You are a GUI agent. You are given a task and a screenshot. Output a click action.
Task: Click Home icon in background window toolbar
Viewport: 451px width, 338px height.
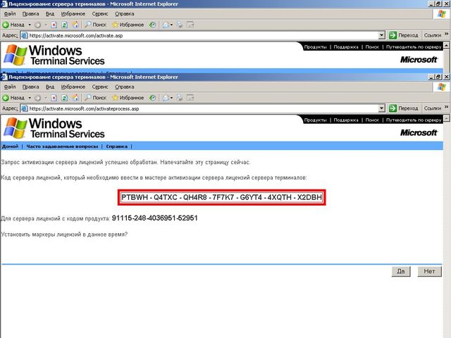coord(75,25)
